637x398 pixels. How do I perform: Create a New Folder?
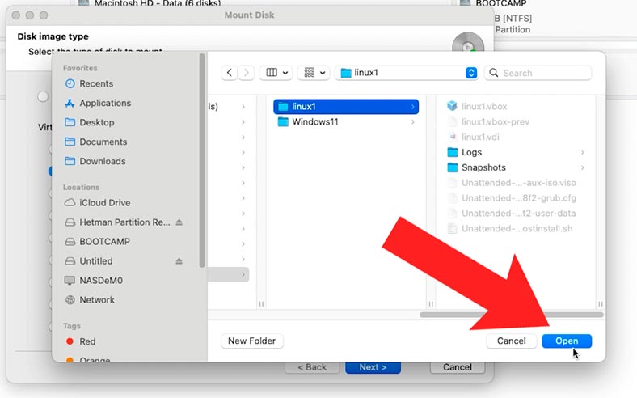pyautogui.click(x=252, y=341)
